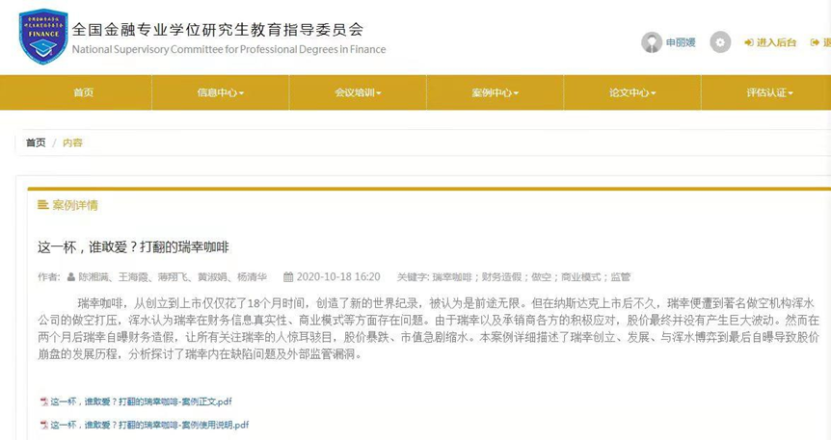Go to 首页 in the navigation bar

83,92
